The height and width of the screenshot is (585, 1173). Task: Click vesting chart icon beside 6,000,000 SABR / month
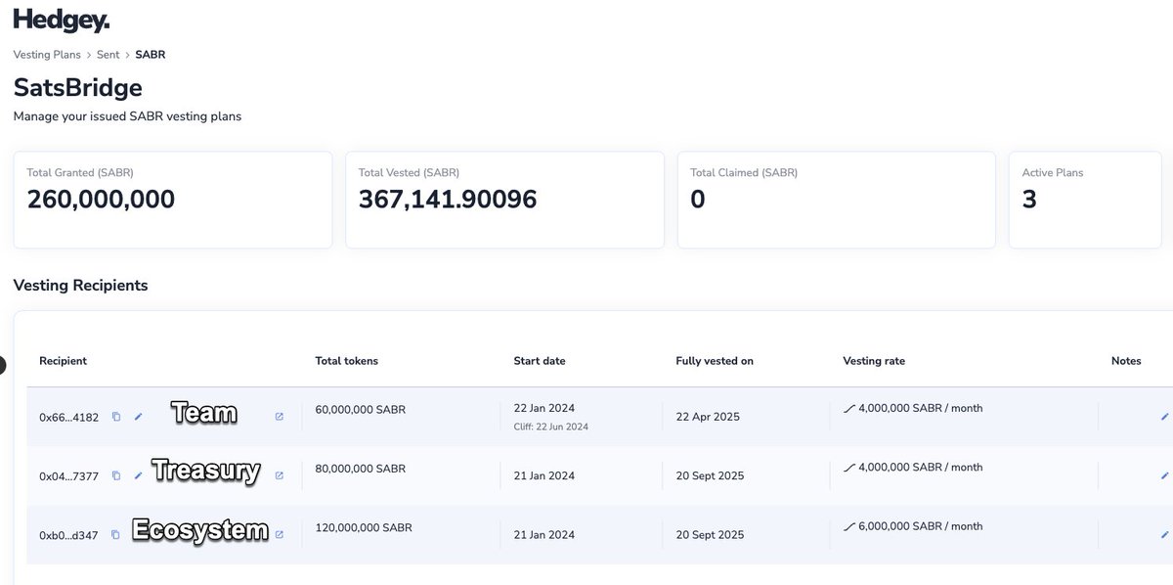point(848,526)
